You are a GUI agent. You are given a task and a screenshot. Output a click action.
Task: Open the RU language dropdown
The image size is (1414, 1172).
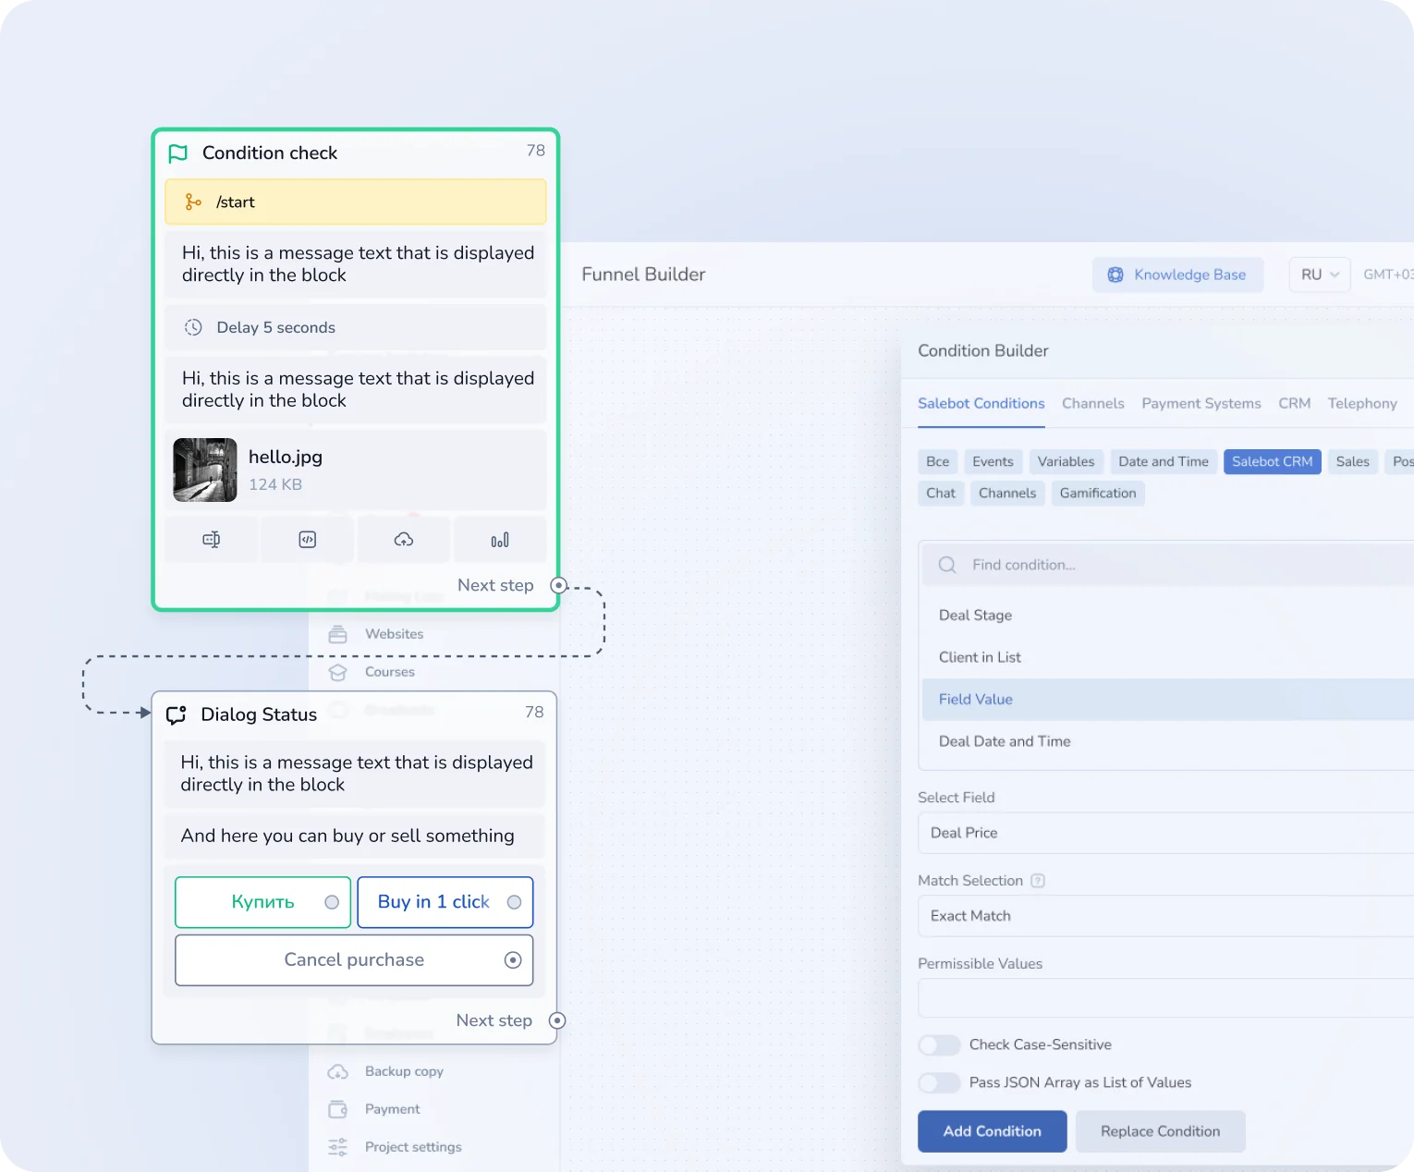click(1319, 275)
